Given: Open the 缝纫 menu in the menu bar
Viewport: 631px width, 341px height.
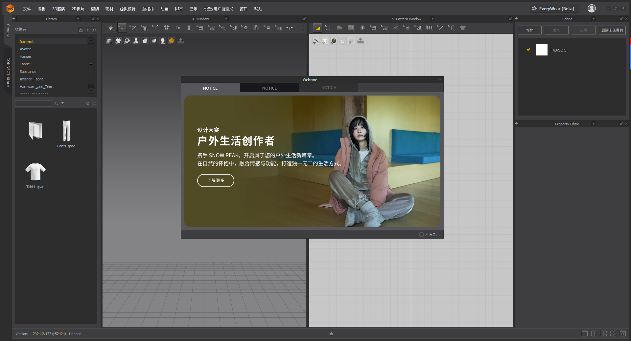Looking at the screenshot, I should click(x=95, y=9).
